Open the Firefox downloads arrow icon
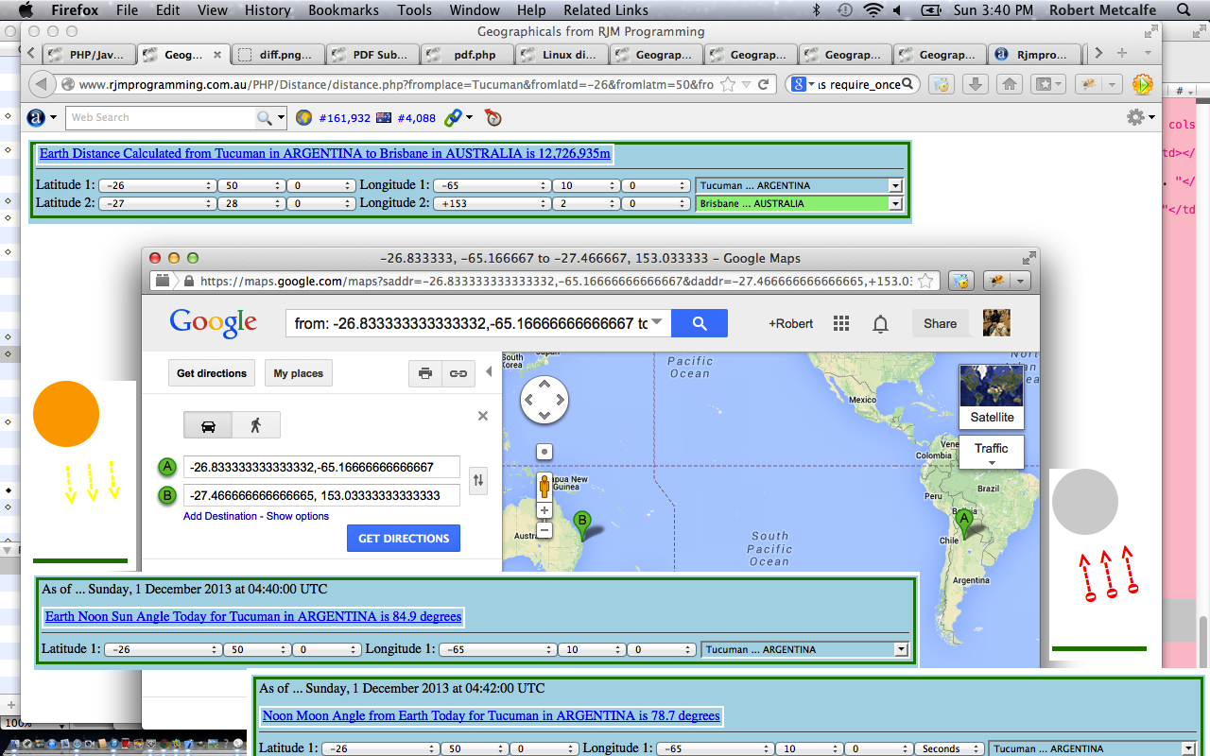This screenshot has height=756, width=1210. pyautogui.click(x=975, y=84)
